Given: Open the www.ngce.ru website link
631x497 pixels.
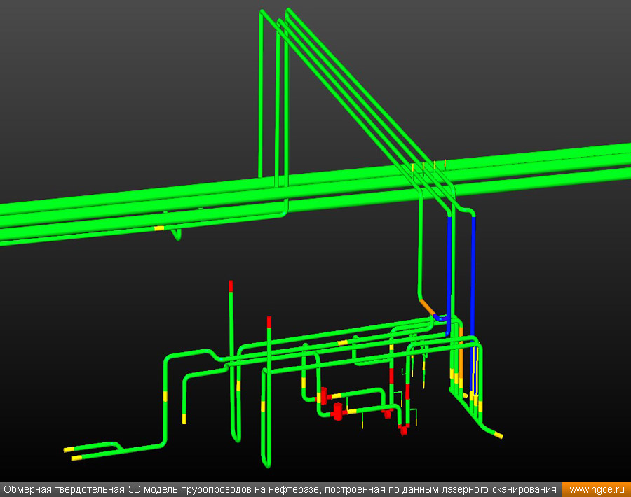Looking at the screenshot, I should coord(597,489).
